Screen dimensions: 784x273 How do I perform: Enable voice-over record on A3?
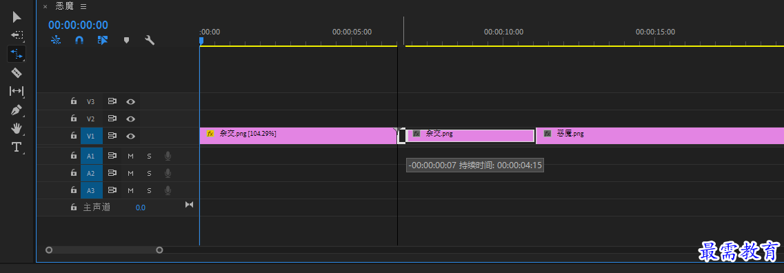point(168,190)
